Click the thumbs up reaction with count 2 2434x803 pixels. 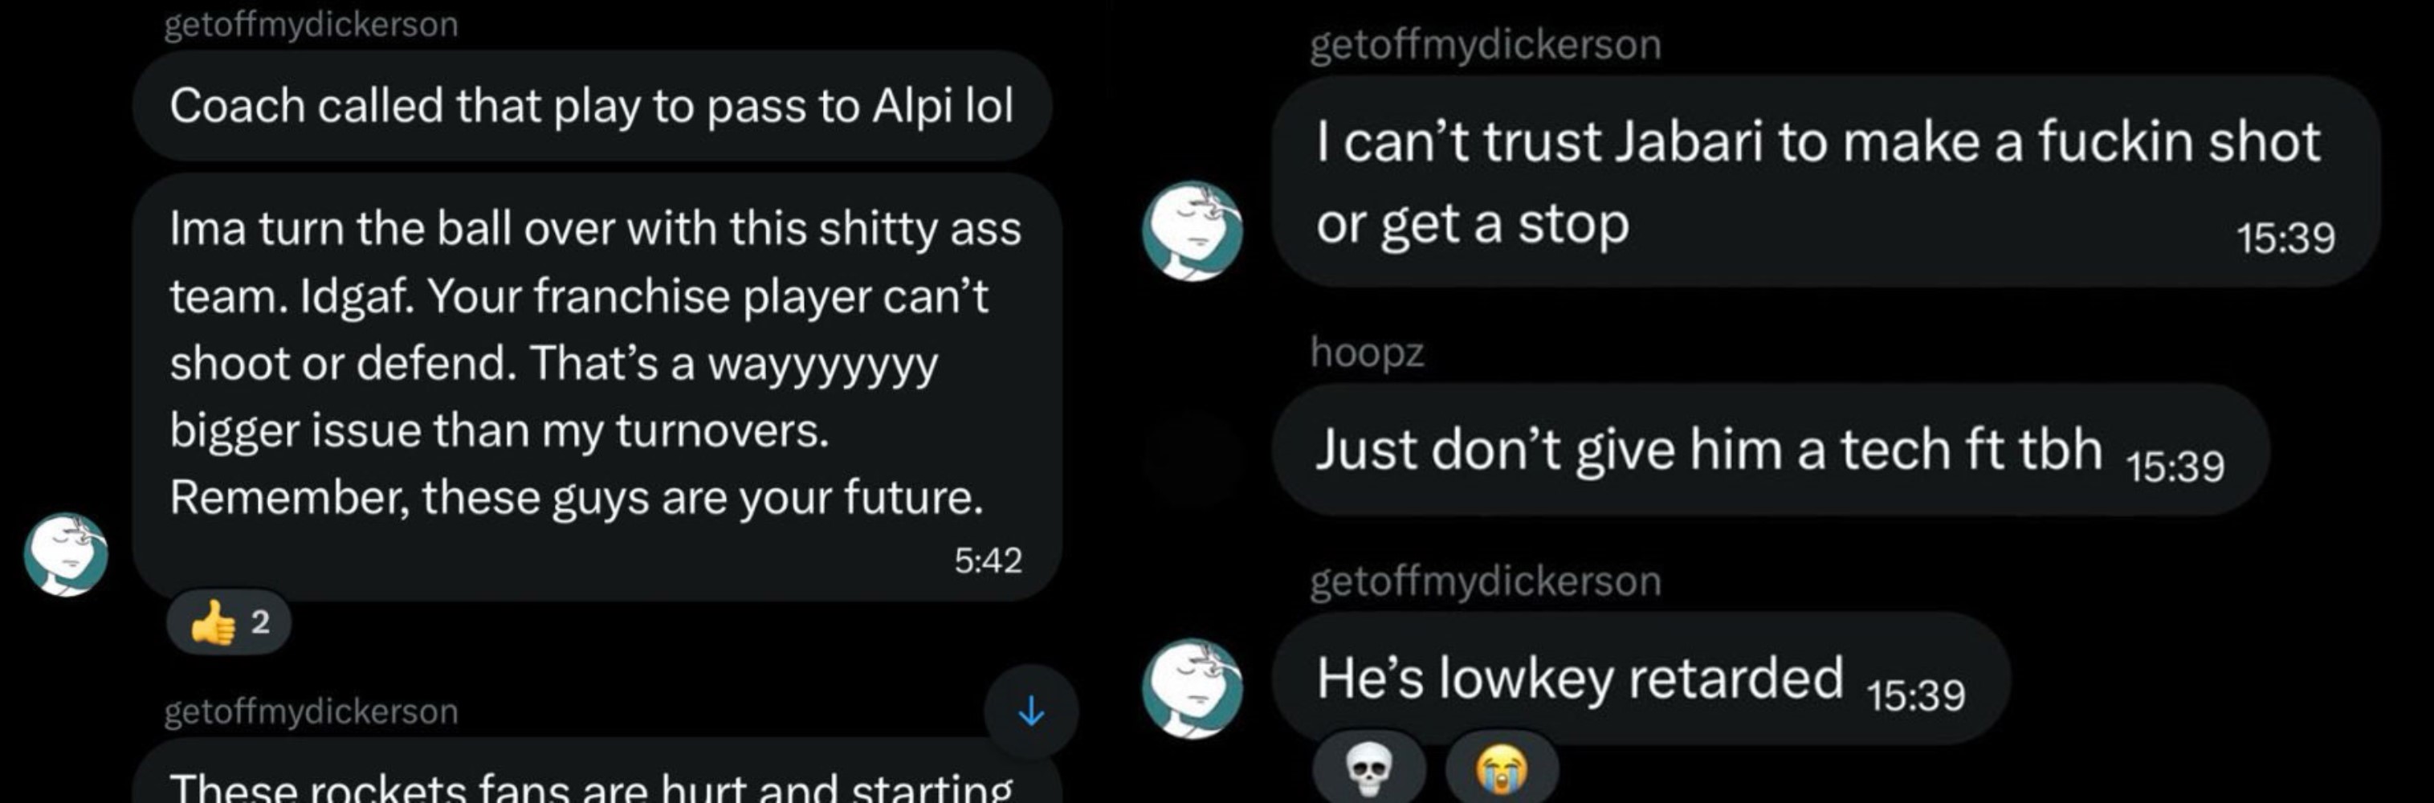229,622
